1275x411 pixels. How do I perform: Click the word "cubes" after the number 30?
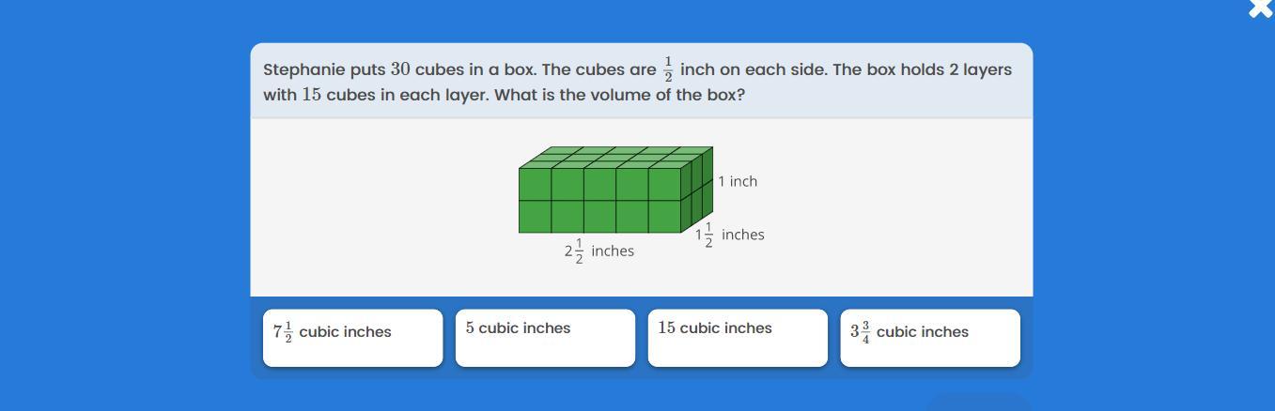(440, 69)
